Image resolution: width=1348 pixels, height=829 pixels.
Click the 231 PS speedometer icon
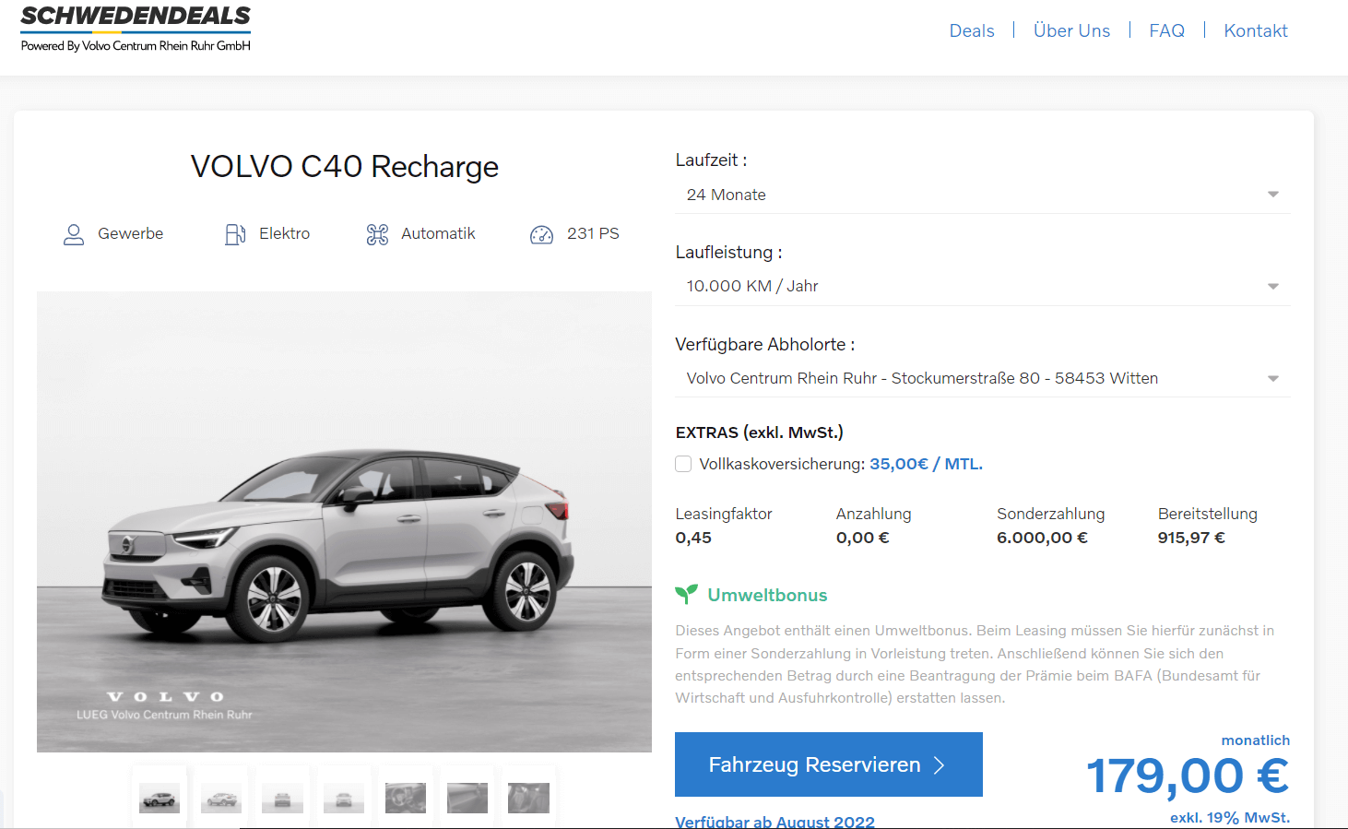pyautogui.click(x=542, y=234)
